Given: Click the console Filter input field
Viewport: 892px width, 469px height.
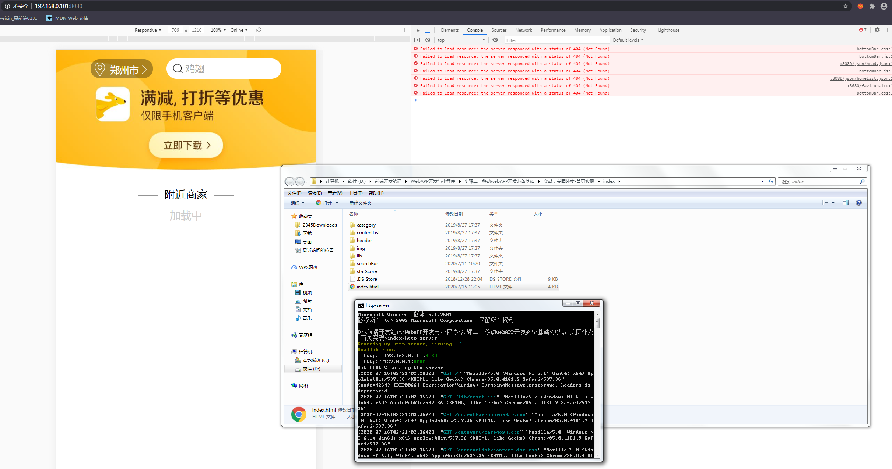Looking at the screenshot, I should [556, 40].
